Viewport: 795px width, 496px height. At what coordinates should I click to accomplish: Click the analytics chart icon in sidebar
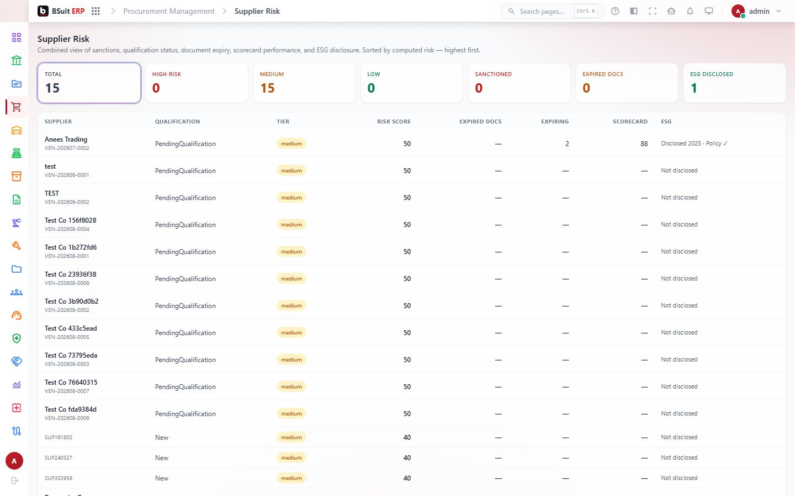(17, 385)
